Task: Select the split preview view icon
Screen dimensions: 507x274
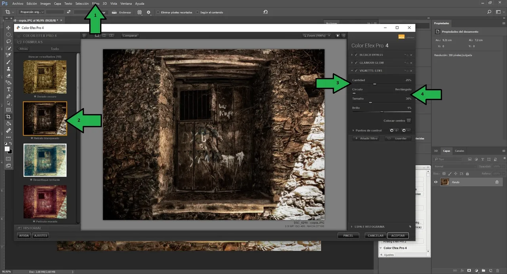Action: tap(105, 36)
